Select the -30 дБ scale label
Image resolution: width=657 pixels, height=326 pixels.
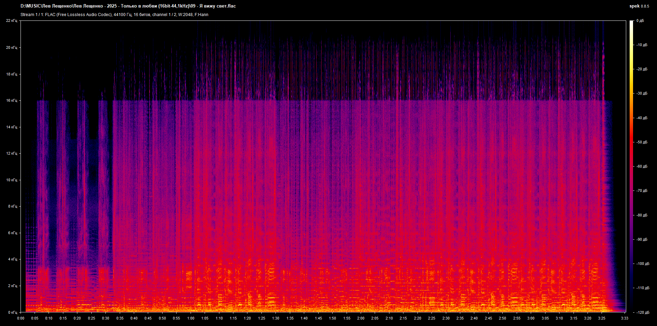click(642, 93)
